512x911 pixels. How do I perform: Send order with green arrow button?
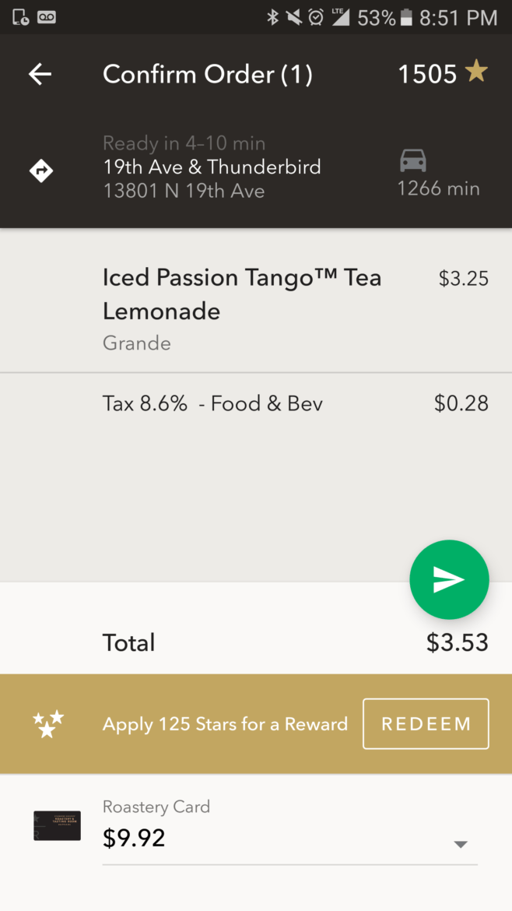coord(449,579)
